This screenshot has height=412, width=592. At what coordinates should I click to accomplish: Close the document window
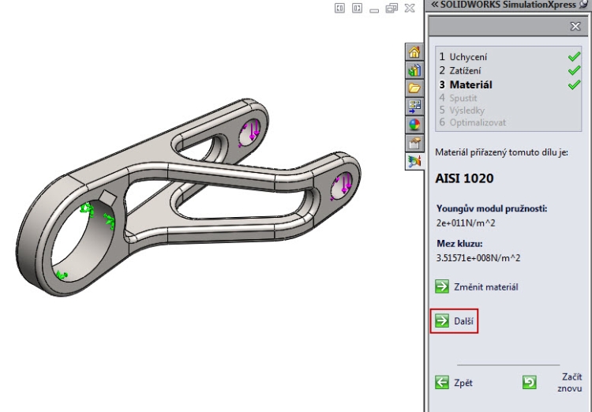410,8
